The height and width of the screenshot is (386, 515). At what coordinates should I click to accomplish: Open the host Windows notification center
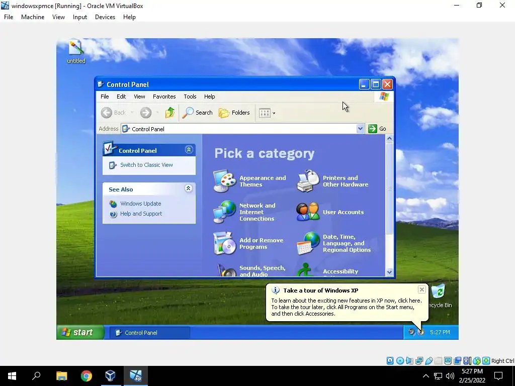498,376
